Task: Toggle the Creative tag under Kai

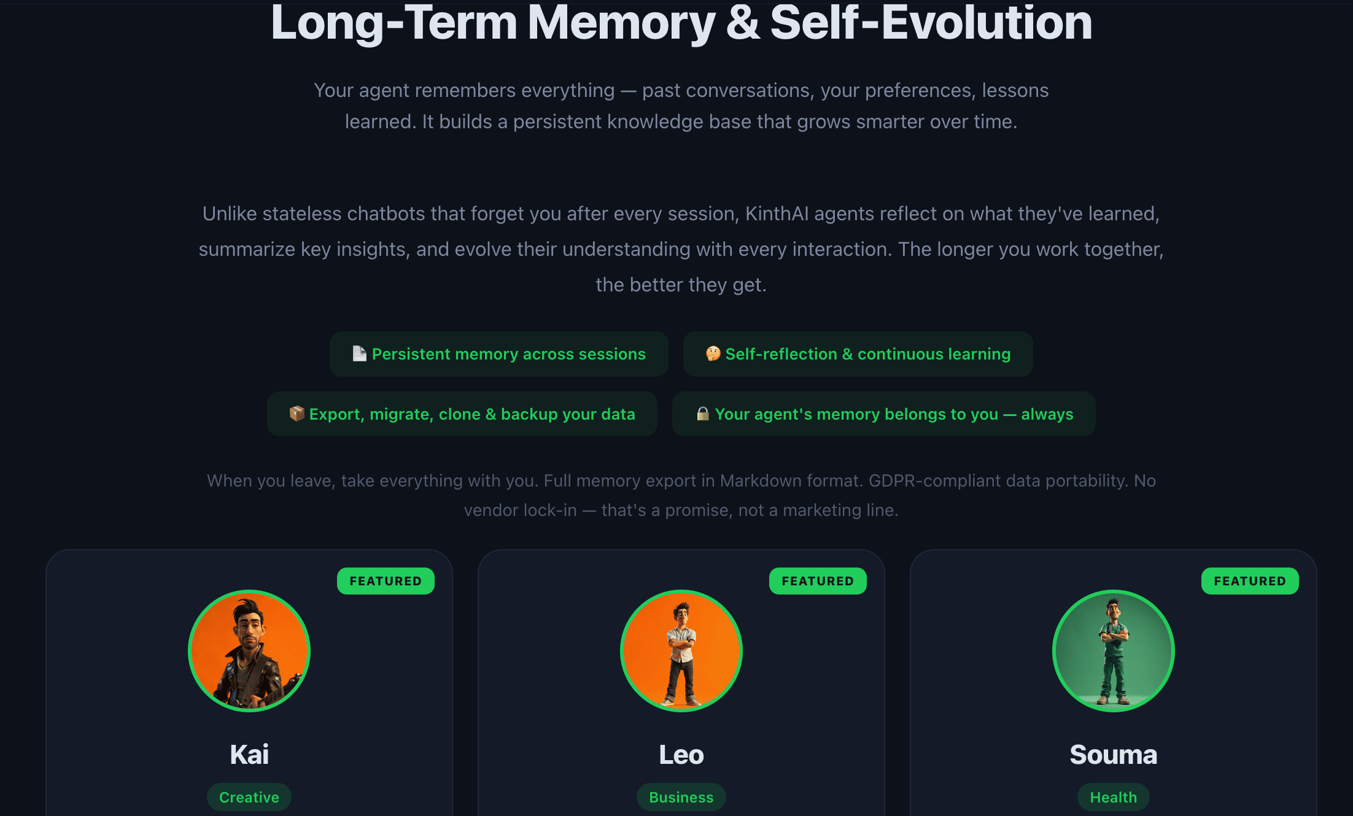Action: tap(249, 797)
